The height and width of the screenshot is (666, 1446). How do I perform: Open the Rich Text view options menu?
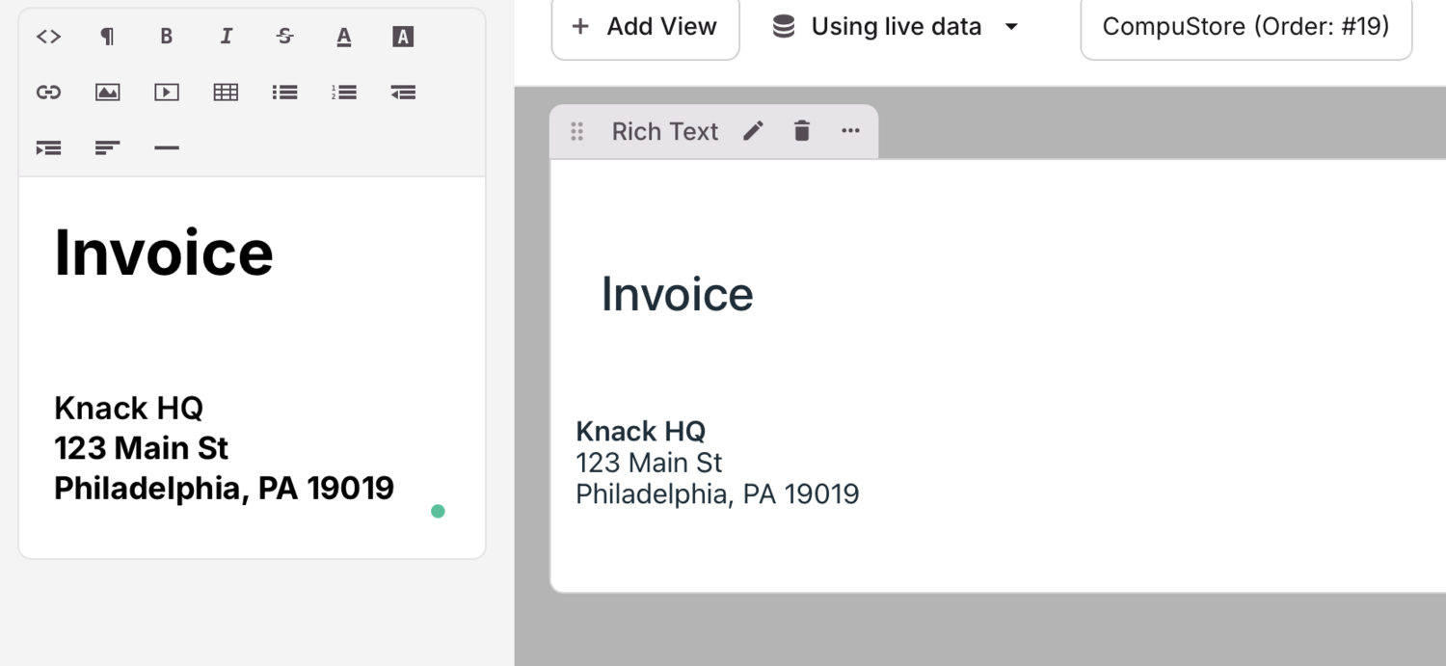point(849,131)
